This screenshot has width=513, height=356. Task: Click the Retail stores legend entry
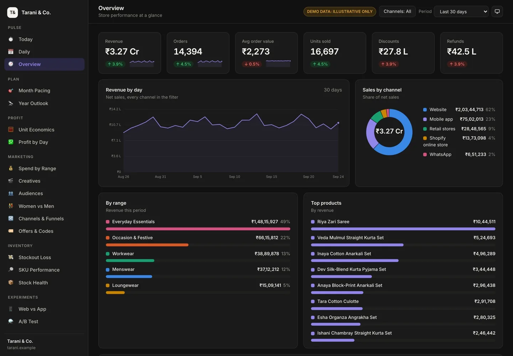459,129
